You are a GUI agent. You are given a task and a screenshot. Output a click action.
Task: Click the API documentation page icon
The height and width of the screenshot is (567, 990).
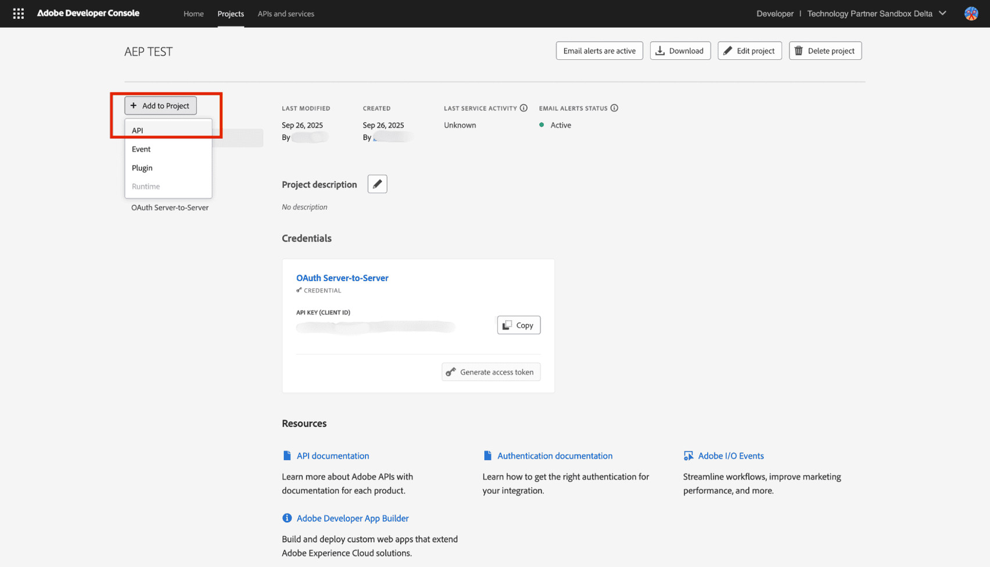point(287,455)
